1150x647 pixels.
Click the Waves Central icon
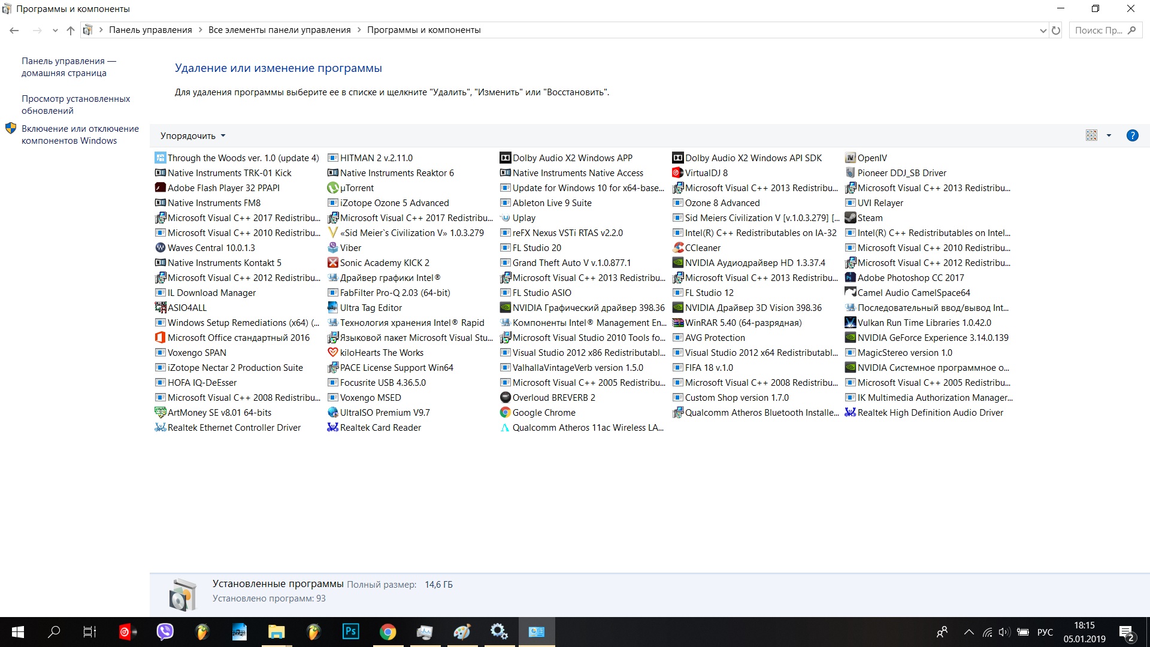(x=161, y=248)
